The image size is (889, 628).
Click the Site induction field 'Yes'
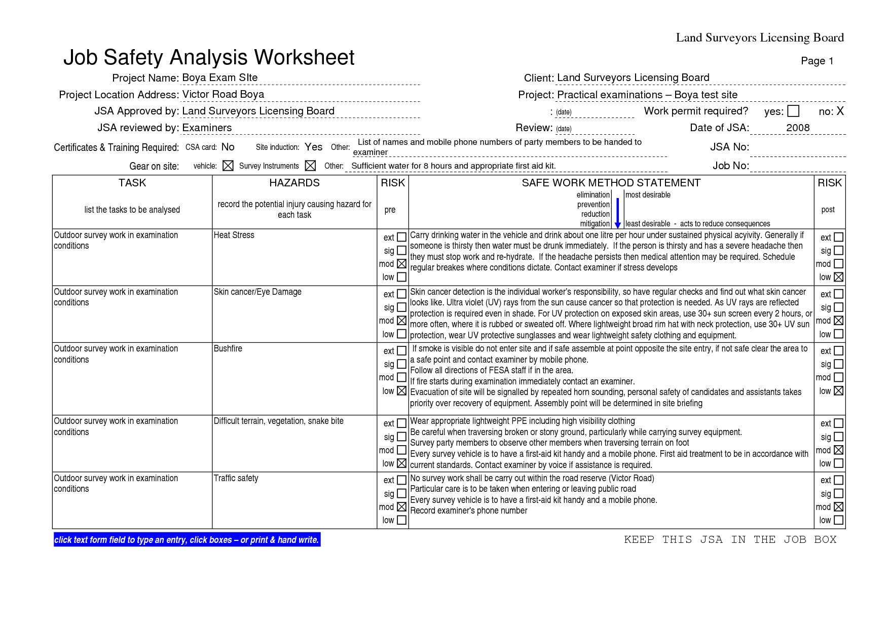point(313,147)
